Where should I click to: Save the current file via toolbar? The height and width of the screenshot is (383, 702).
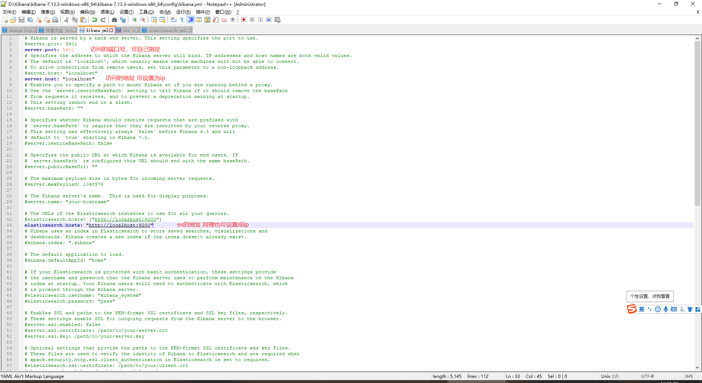[22, 20]
